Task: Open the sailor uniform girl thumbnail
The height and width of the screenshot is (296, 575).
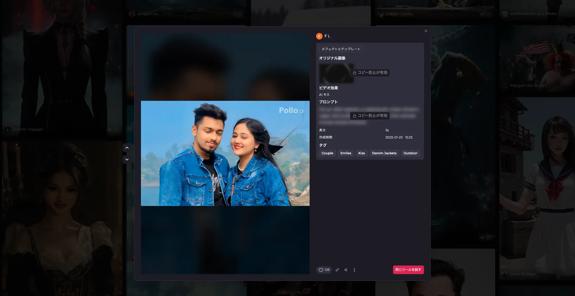Action: [x=537, y=188]
